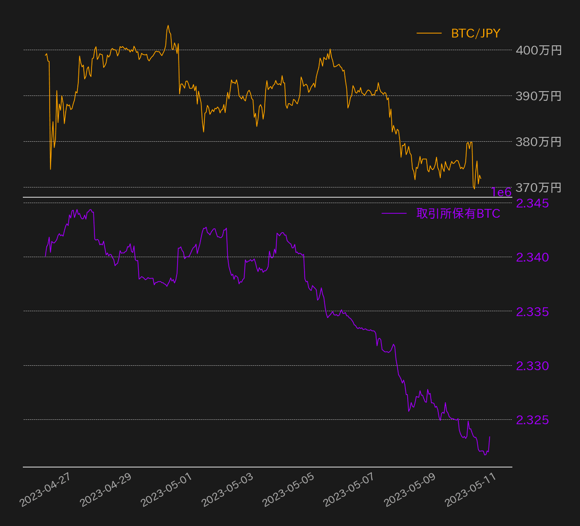Pick the 370万円 price axis label
The image size is (580, 526).
tap(539, 188)
